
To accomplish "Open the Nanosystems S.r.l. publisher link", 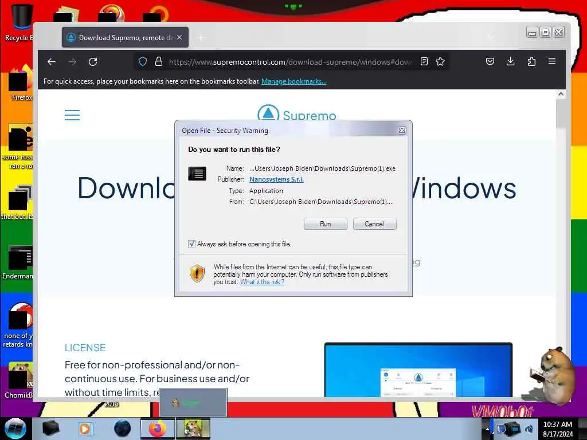I will pyautogui.click(x=276, y=179).
